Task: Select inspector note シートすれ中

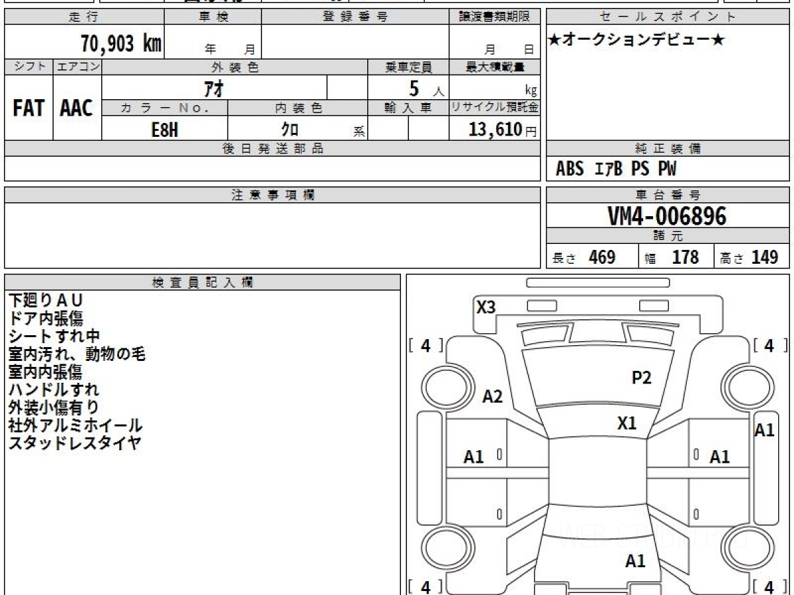Action: [x=54, y=336]
